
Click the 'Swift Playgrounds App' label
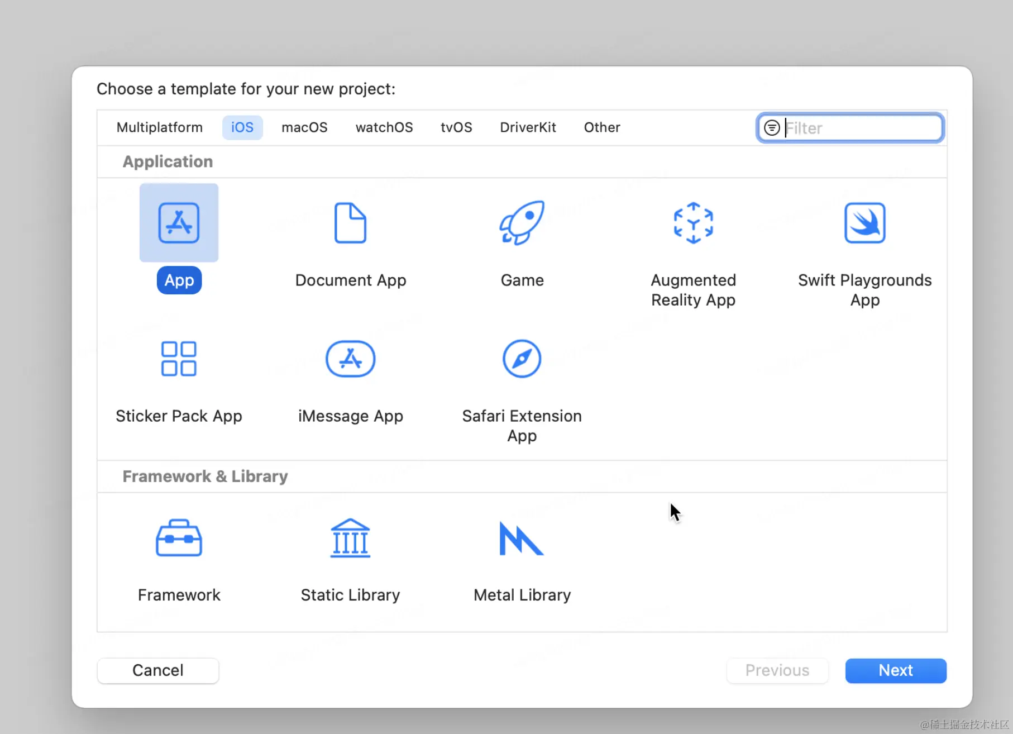coord(864,290)
